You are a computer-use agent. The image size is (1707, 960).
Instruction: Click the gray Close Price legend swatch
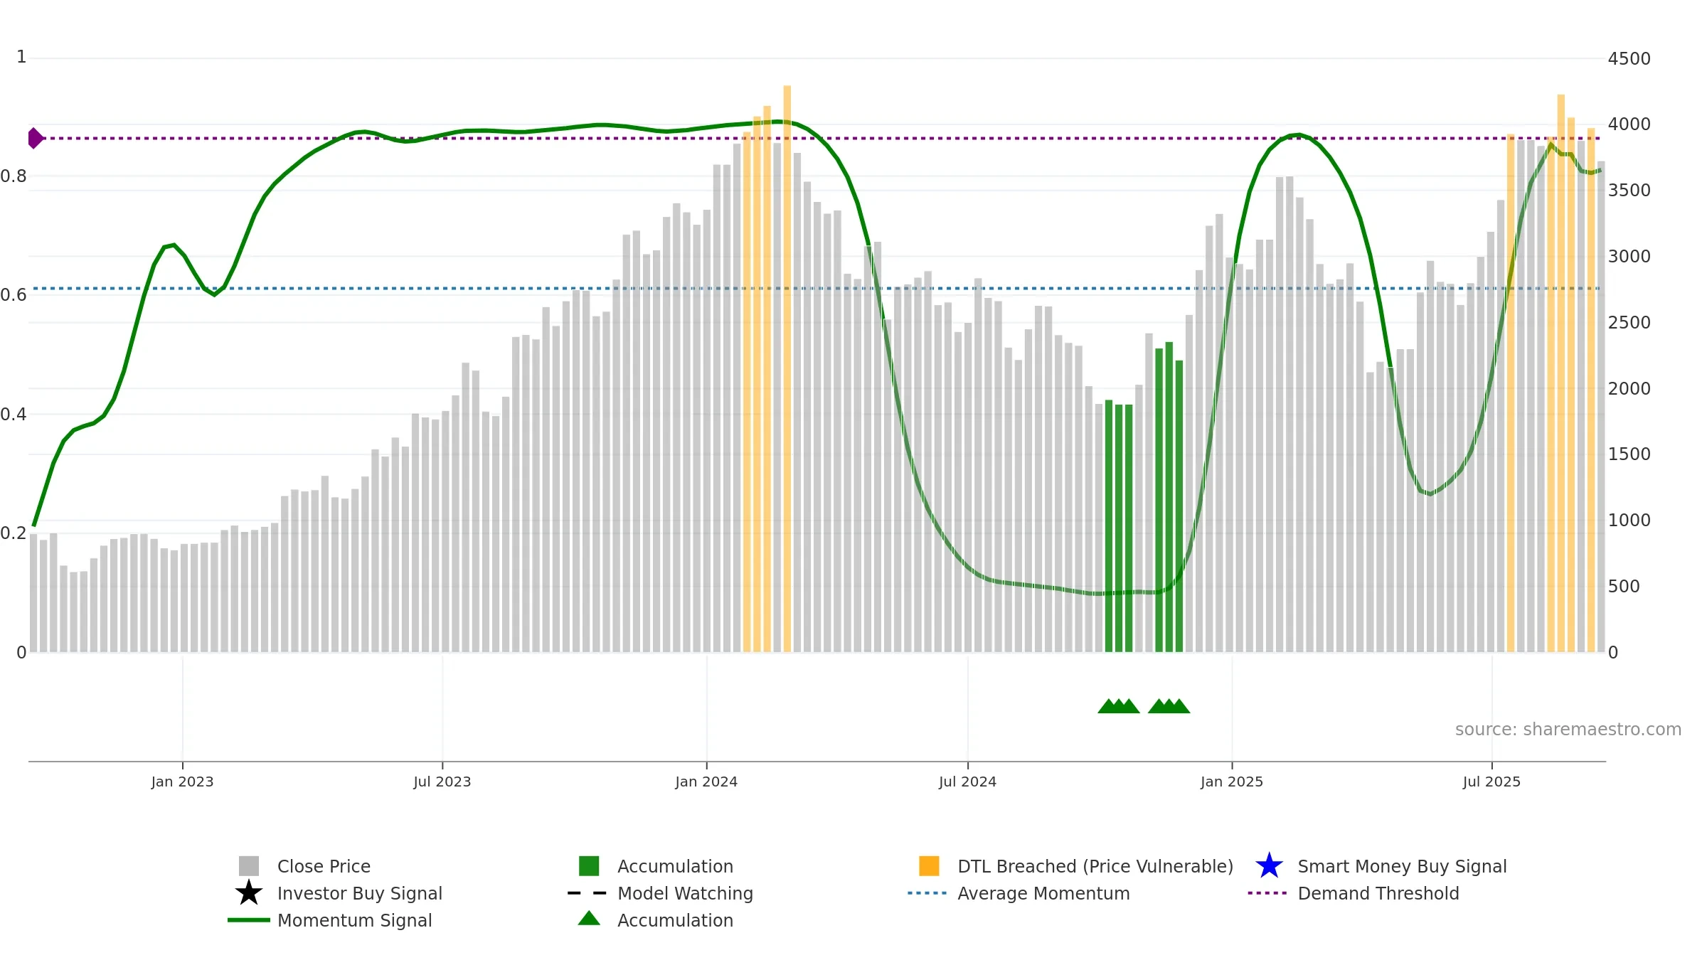(248, 865)
